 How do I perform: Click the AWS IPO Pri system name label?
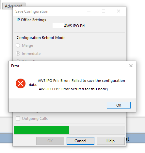coord(74,26)
